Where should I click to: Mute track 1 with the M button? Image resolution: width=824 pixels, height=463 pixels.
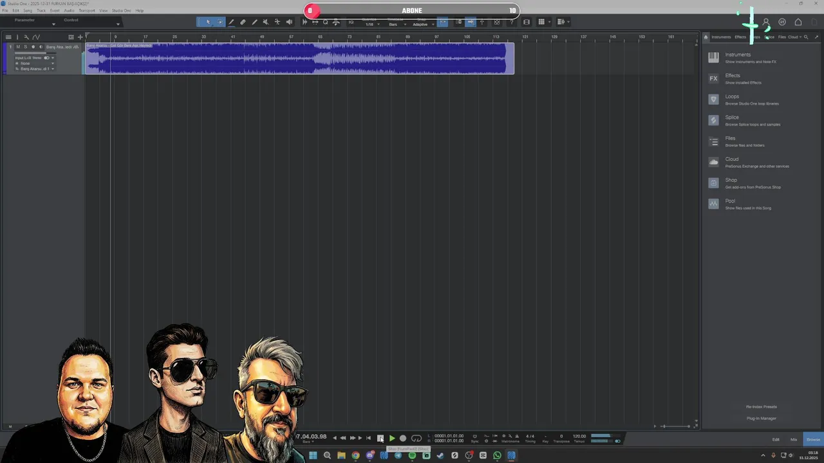point(18,47)
